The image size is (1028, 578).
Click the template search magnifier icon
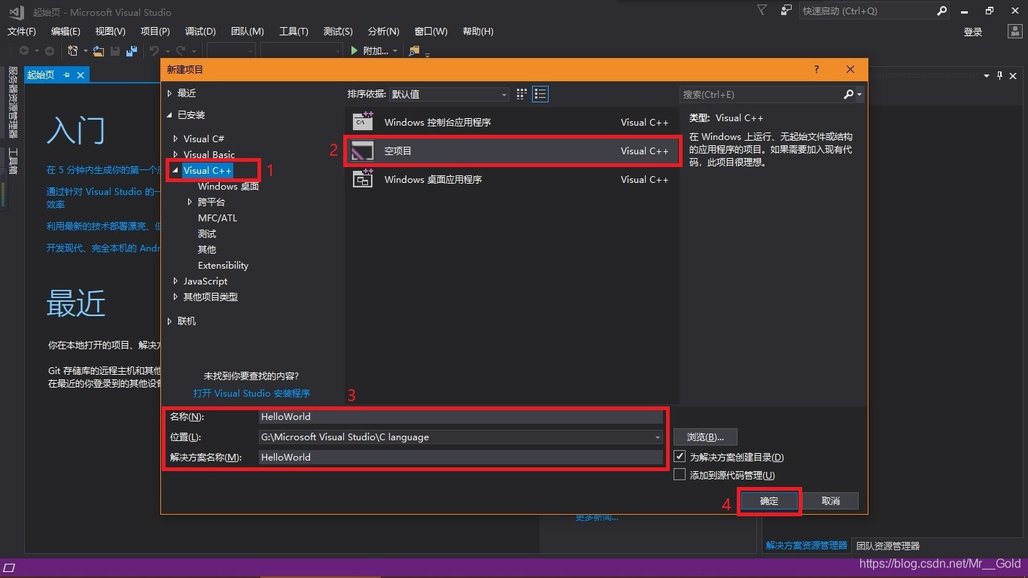click(849, 94)
